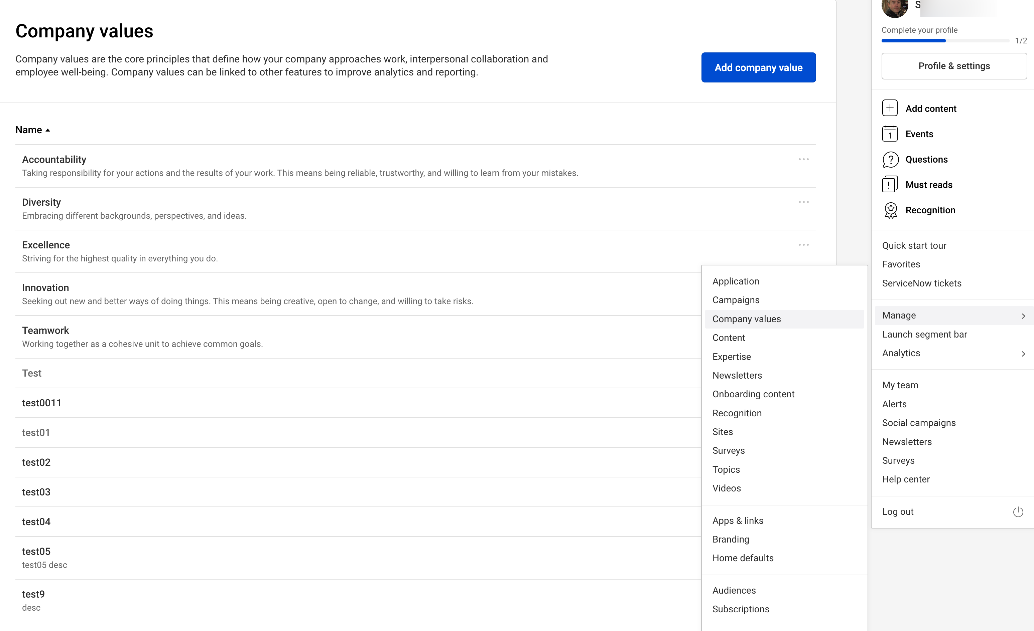Choose Onboarding content from the submenu
Viewport: 1034px width, 631px height.
coord(753,394)
